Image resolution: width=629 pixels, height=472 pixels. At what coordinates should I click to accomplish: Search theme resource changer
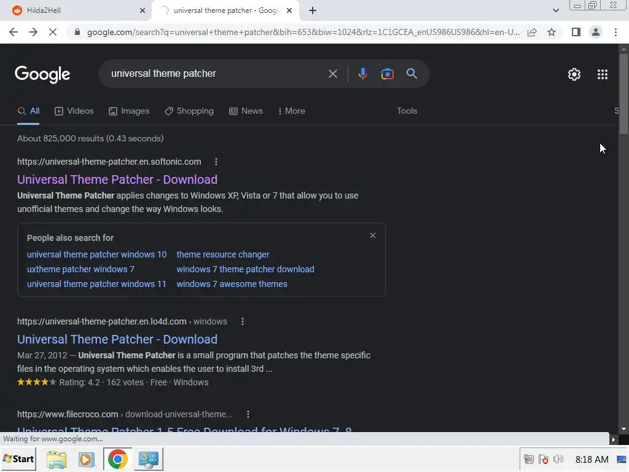coord(222,254)
